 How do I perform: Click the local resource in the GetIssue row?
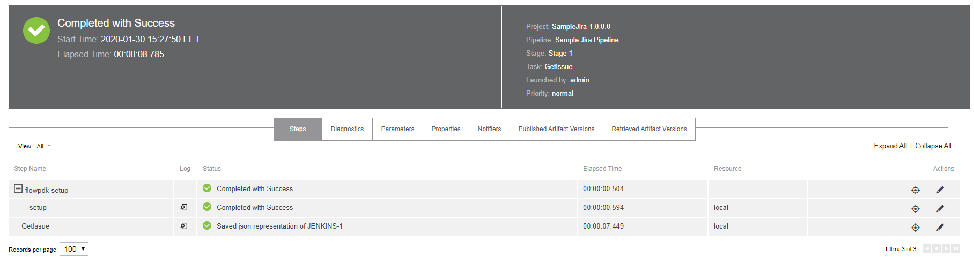click(x=721, y=226)
